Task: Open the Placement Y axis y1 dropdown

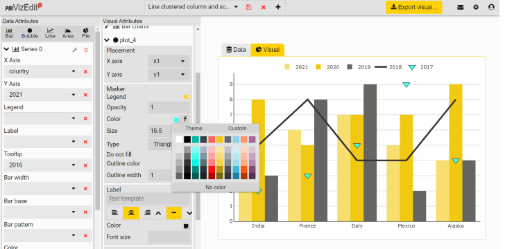Action: click(x=169, y=75)
